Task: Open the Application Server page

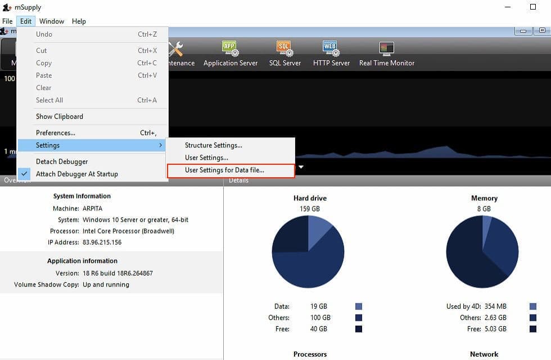Action: coord(230,54)
